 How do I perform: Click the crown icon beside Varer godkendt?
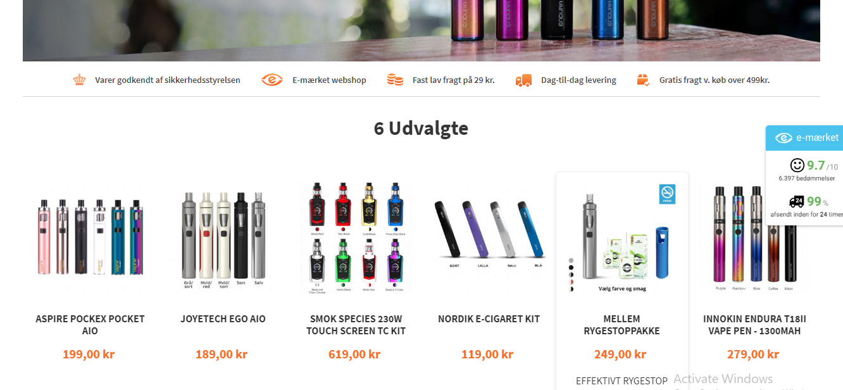[79, 80]
